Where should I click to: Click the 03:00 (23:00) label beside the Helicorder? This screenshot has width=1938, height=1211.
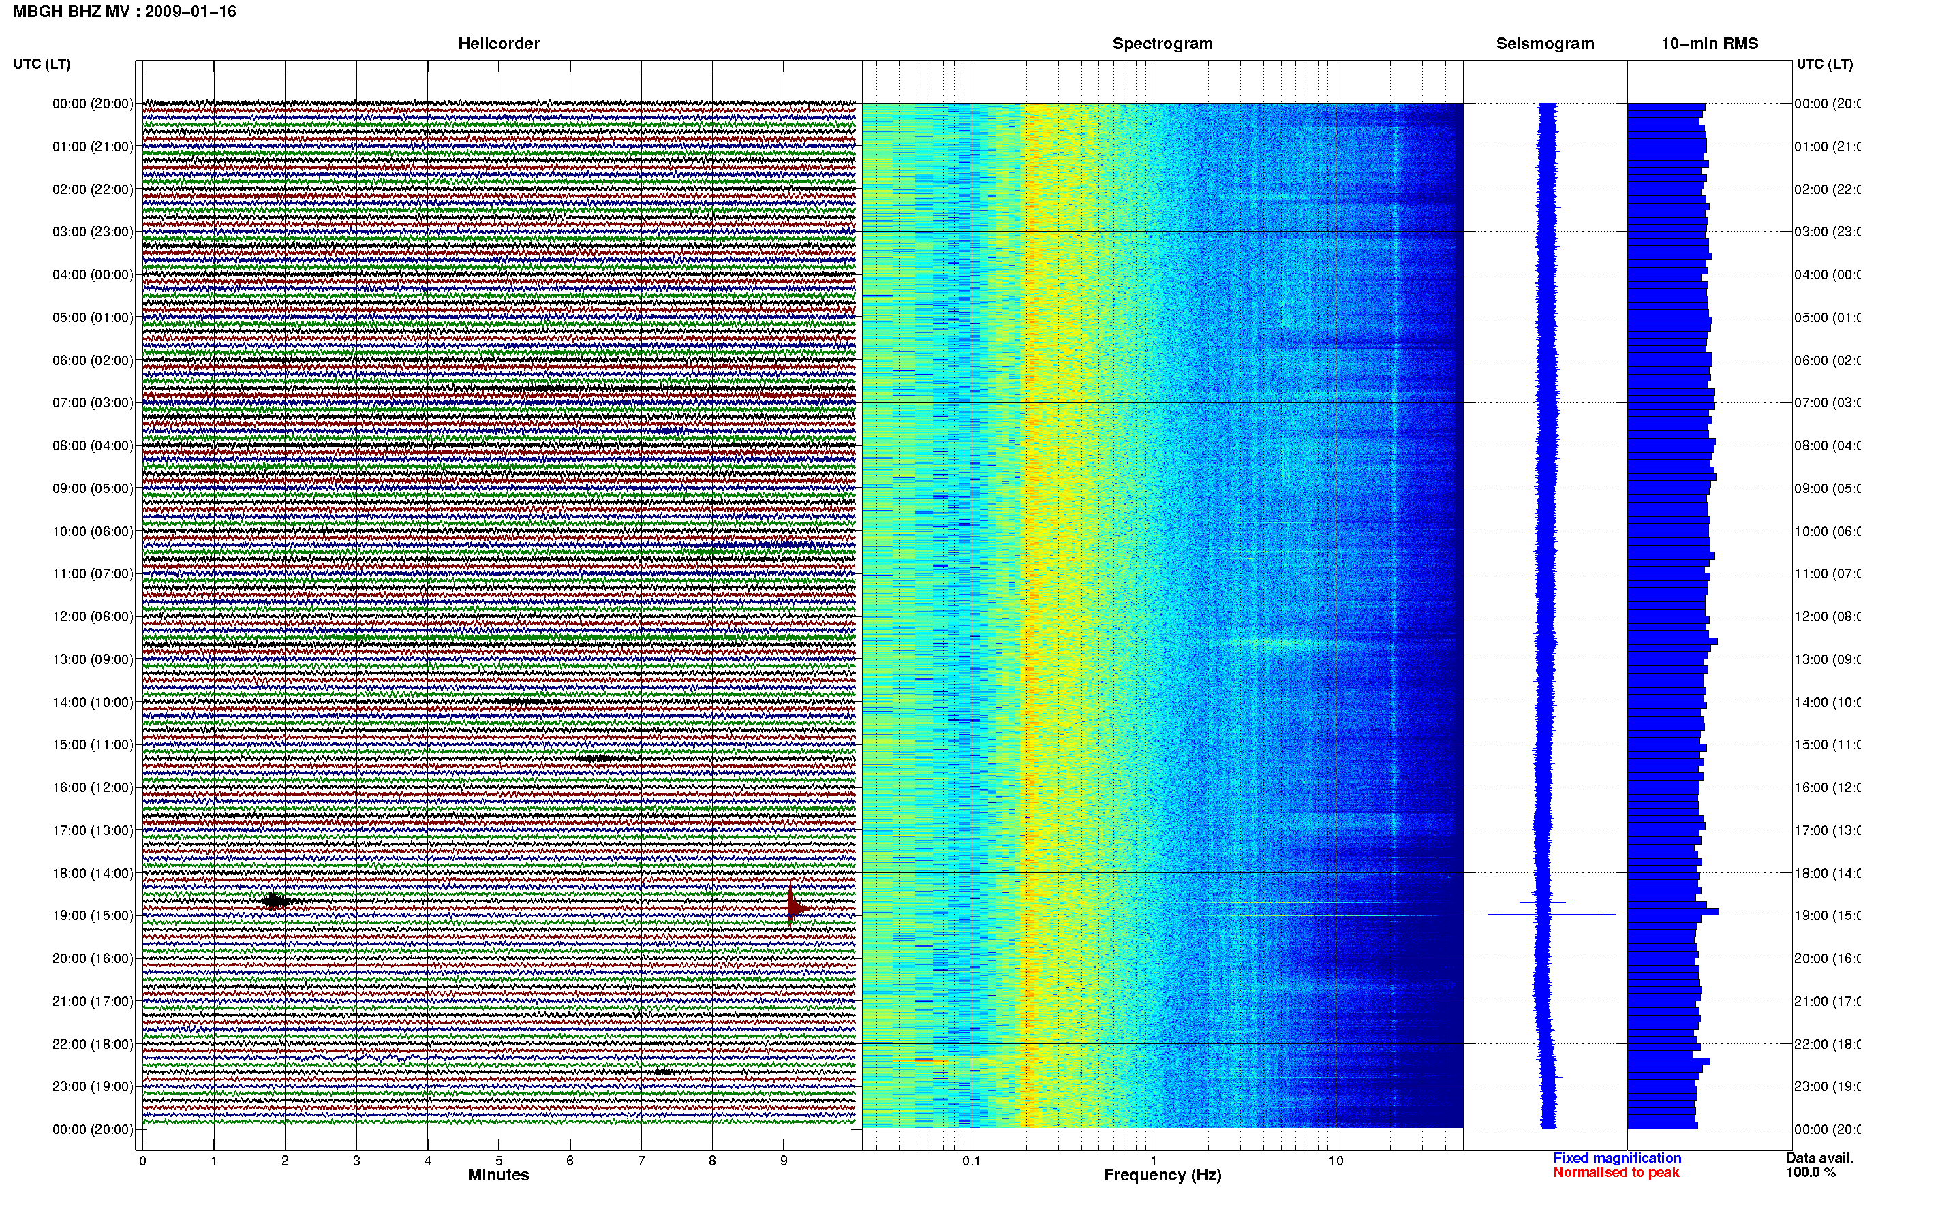(x=93, y=232)
